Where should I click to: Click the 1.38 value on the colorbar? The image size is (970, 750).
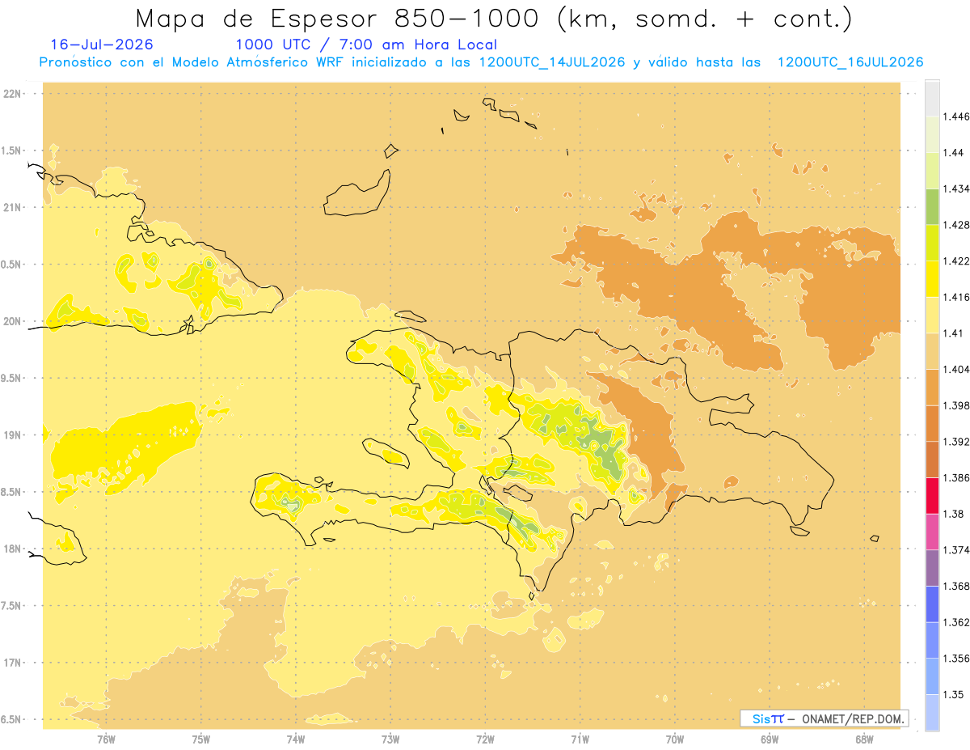954,514
